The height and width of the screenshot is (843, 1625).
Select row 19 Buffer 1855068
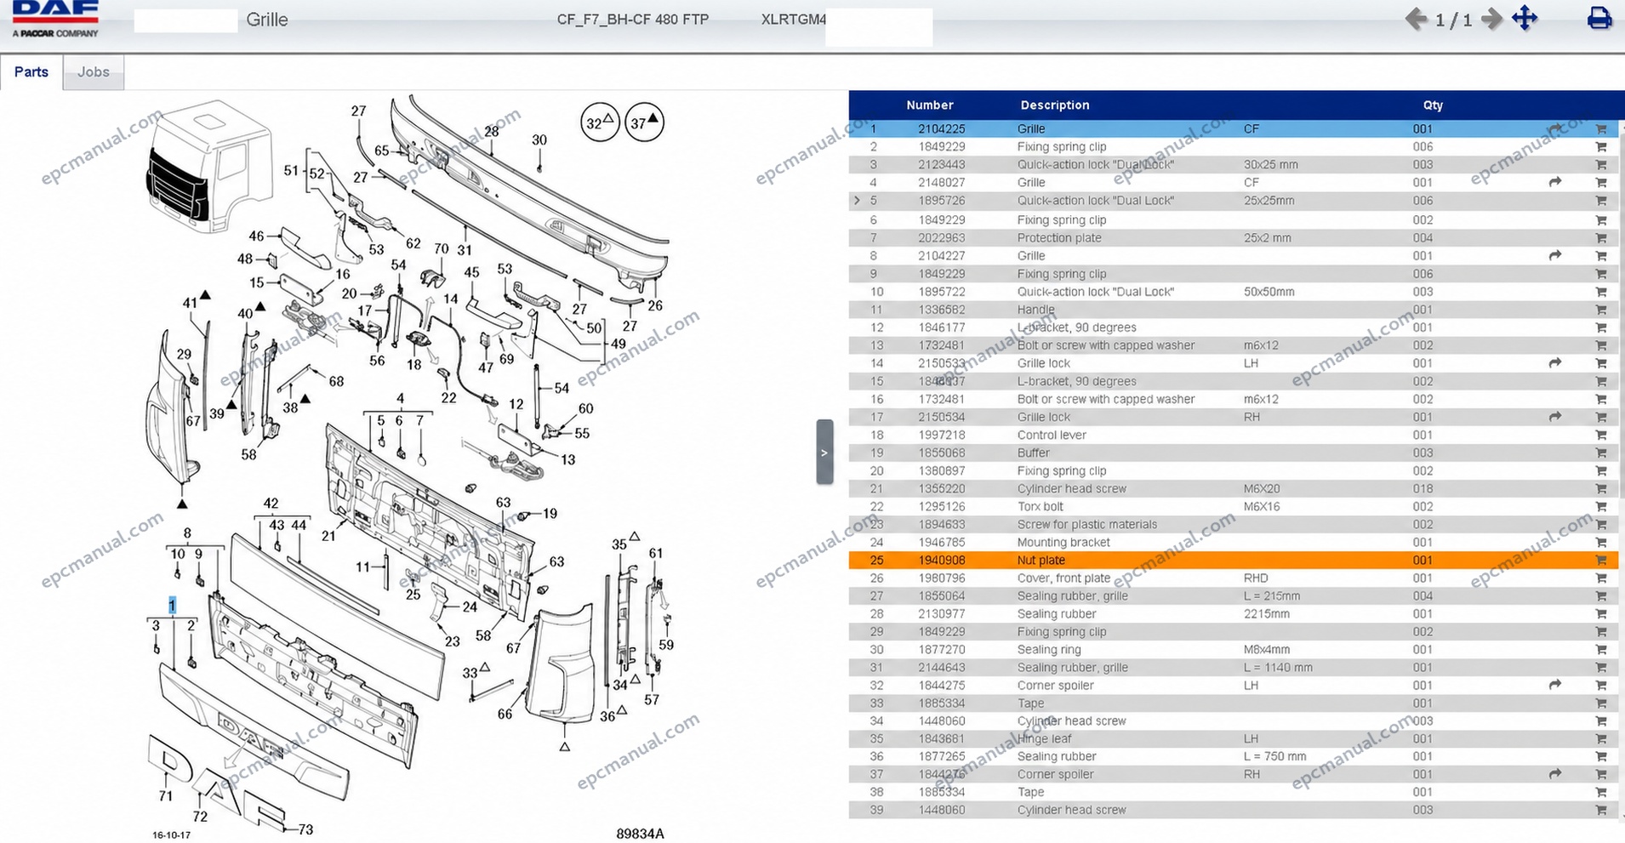(1234, 453)
